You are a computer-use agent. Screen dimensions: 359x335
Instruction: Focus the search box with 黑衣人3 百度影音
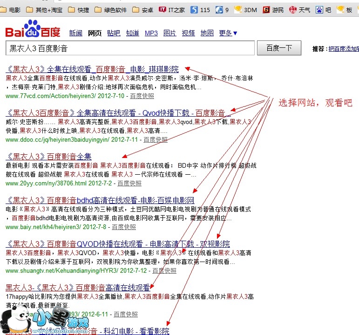[x=130, y=48]
